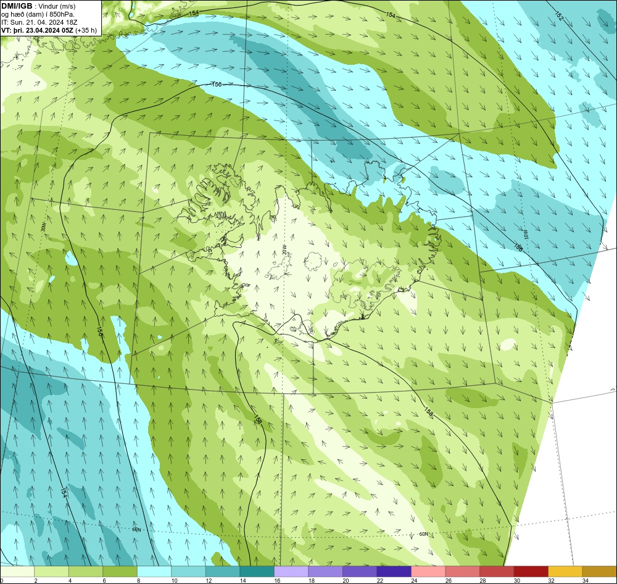
Task: Click the legend value '8'
Action: [x=139, y=580]
